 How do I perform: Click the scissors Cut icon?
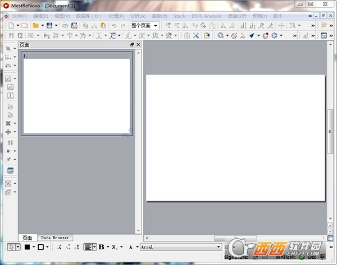pos(94,26)
